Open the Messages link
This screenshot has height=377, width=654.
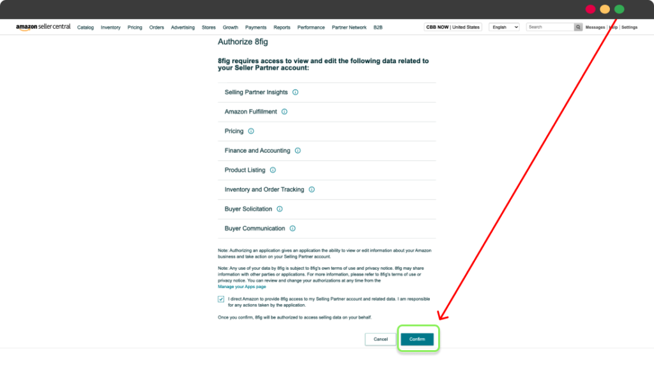click(595, 27)
